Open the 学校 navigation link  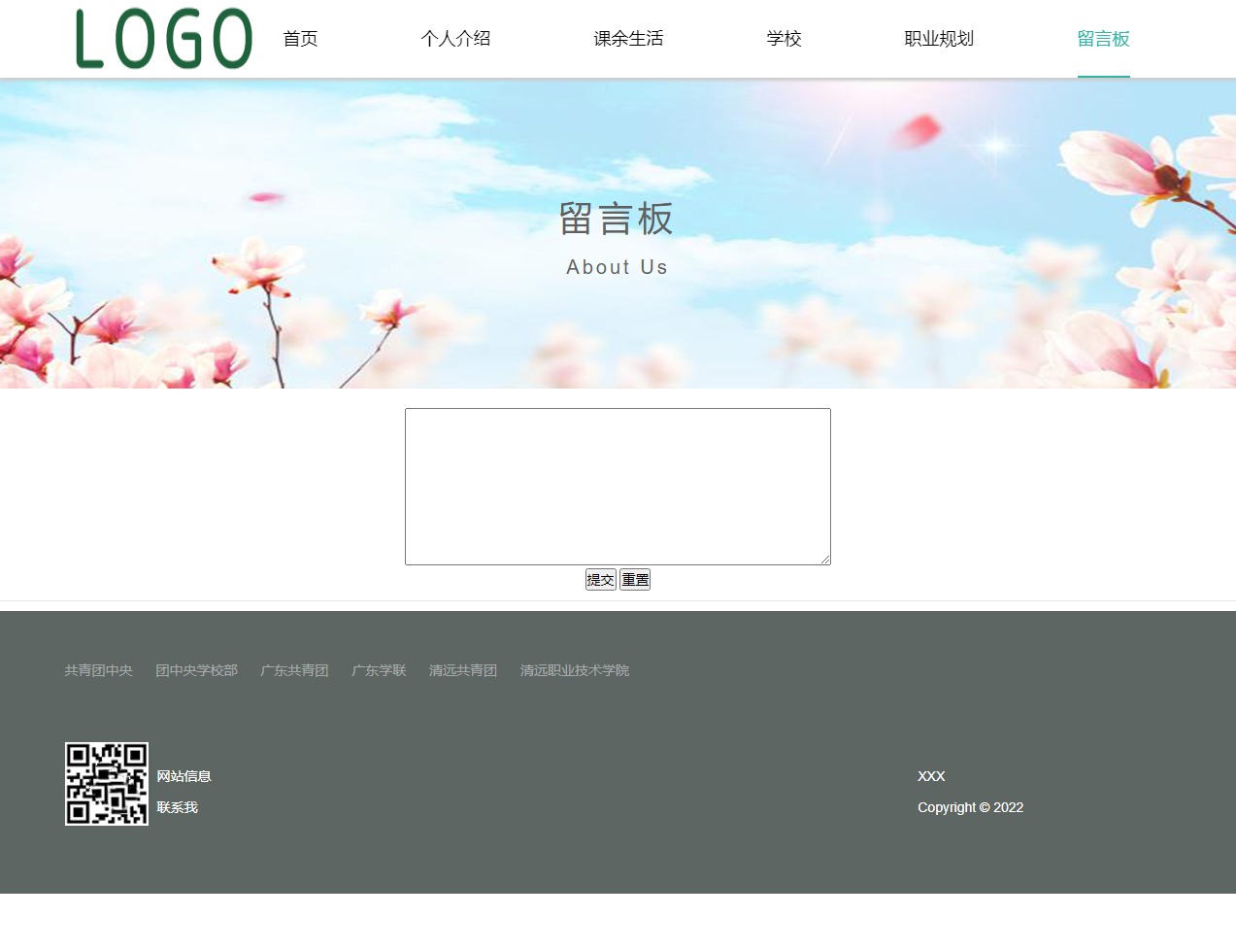784,39
